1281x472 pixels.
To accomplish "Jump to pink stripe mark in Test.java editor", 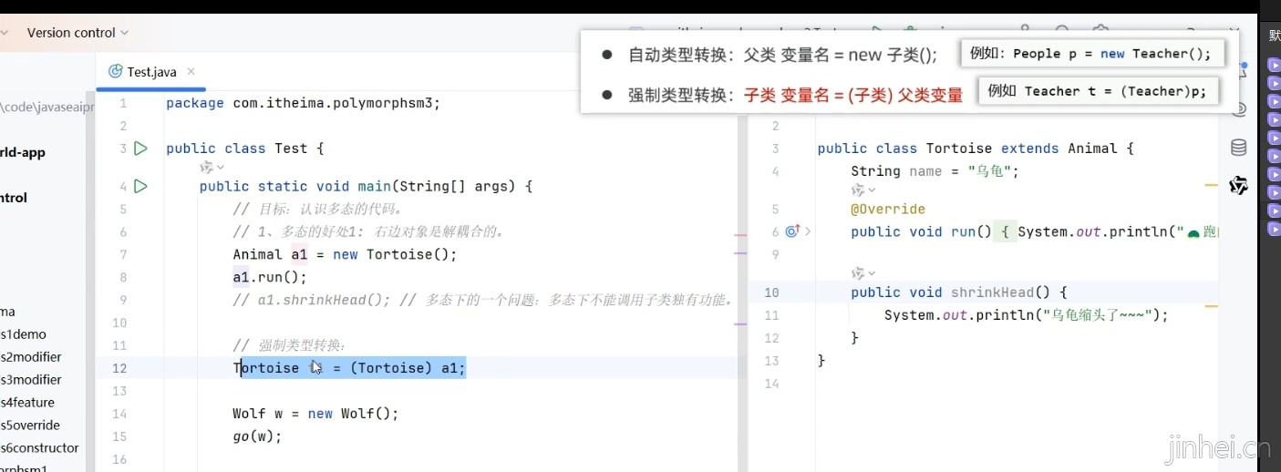I will (x=740, y=235).
